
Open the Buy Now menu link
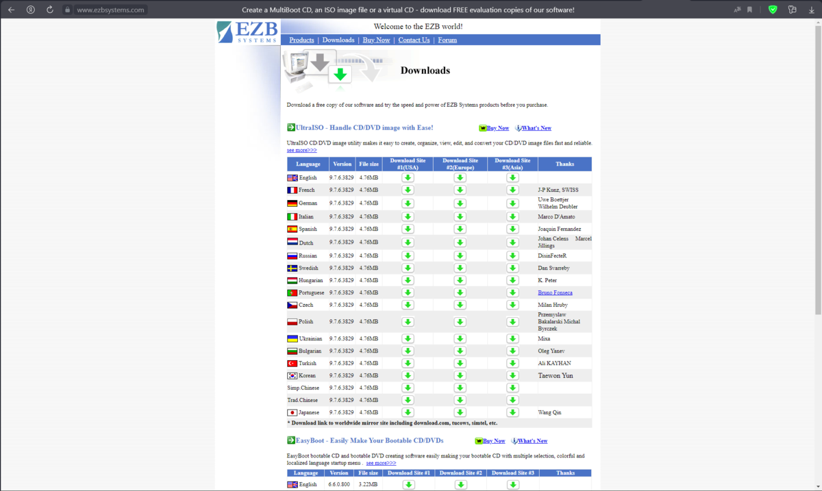tap(376, 40)
